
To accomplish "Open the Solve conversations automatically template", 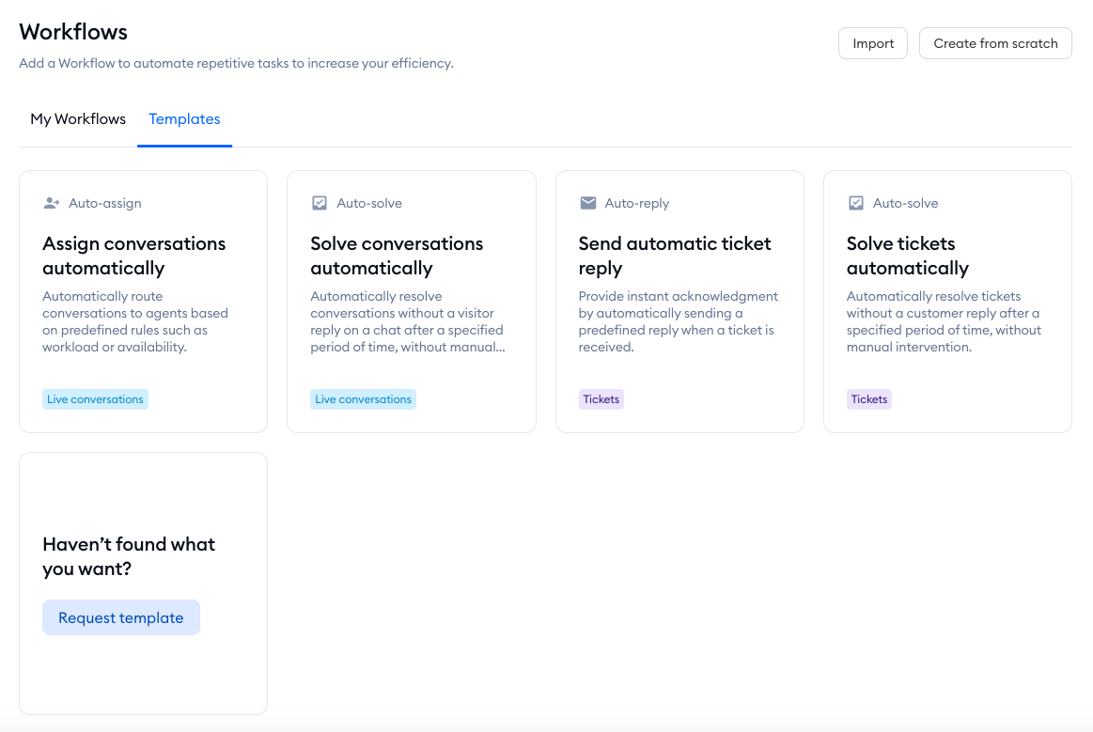I will 397,256.
